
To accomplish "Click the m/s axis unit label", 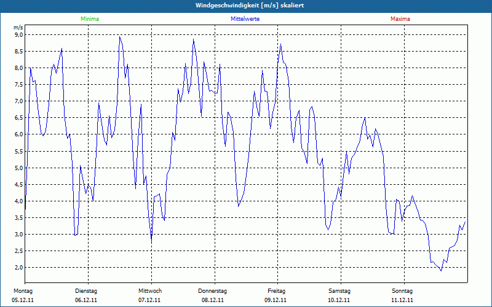I will 18,28.
